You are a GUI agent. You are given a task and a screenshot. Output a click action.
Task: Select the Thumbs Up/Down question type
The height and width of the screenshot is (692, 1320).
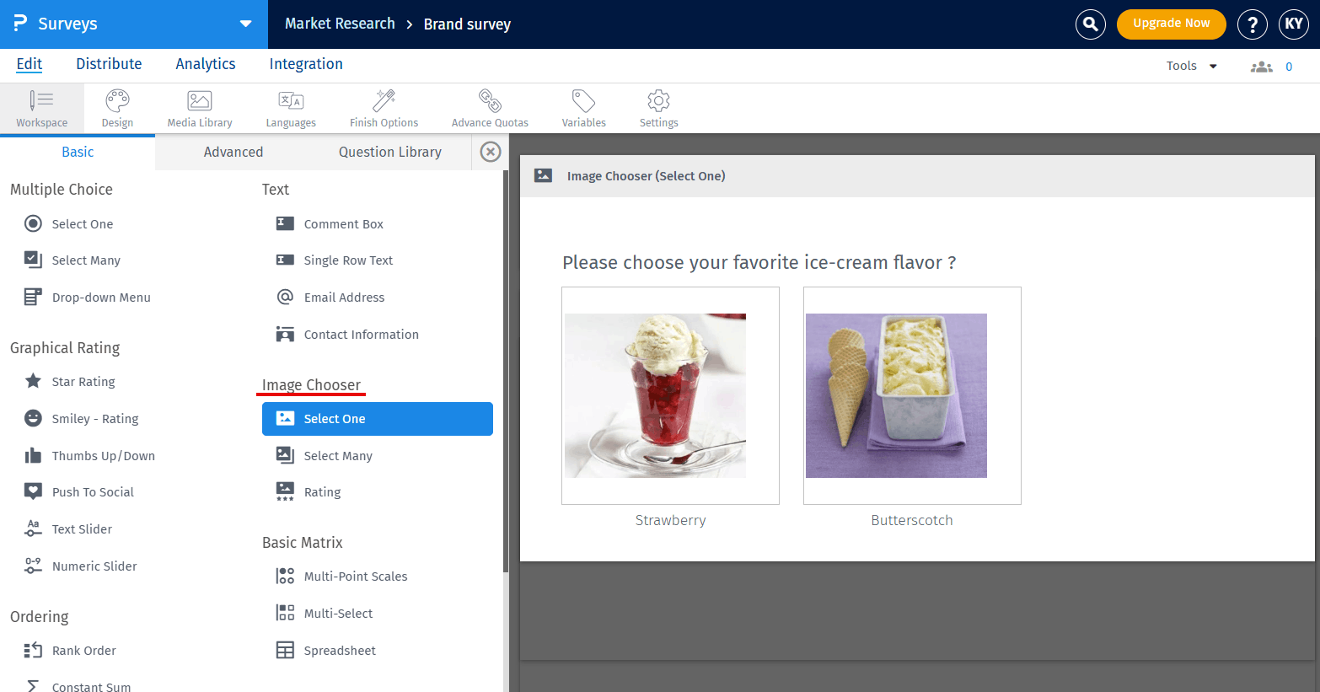104,455
